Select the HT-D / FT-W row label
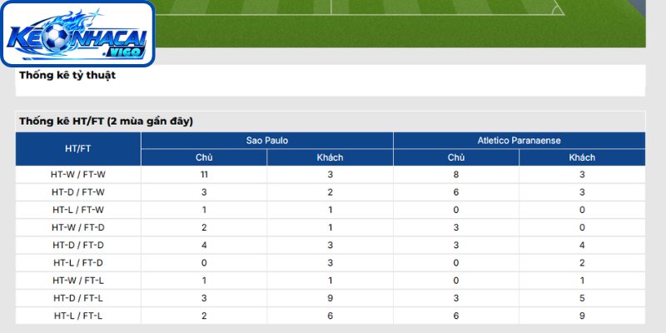 tap(78, 192)
